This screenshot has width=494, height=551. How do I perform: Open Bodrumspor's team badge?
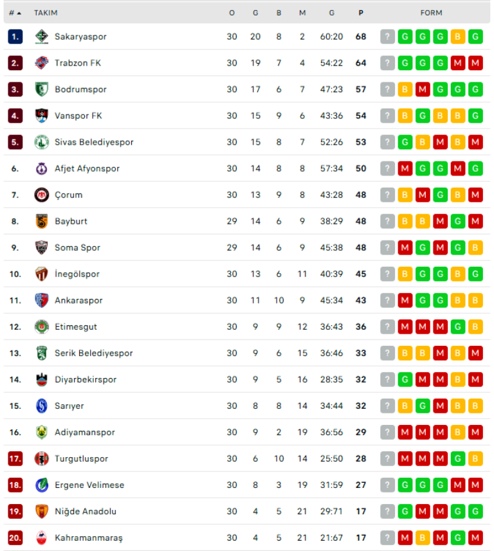pyautogui.click(x=42, y=89)
